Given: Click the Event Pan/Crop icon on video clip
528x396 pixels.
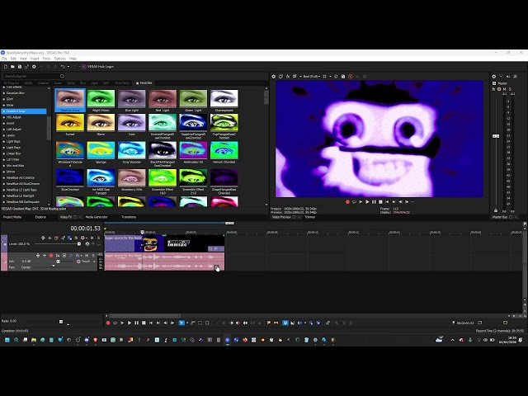Looking at the screenshot, I should tap(210, 249).
